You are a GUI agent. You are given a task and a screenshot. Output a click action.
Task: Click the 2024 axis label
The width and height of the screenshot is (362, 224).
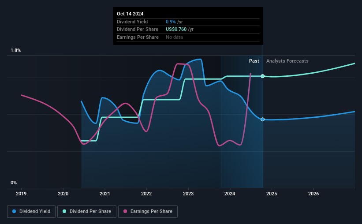230,194
